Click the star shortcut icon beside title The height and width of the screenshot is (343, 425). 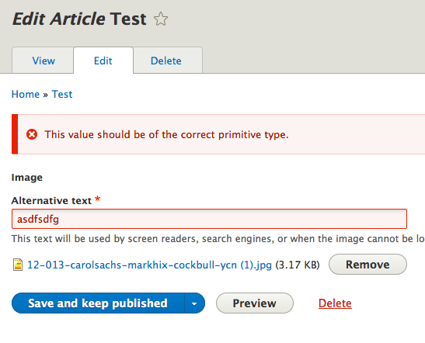[161, 19]
